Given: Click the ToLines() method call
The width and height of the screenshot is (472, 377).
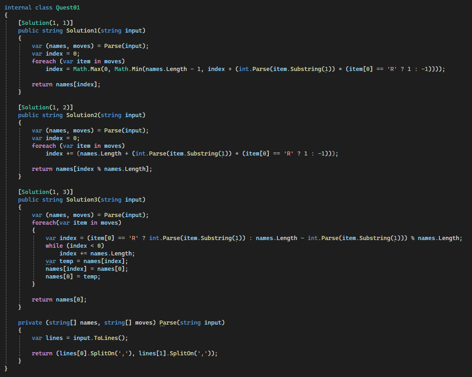Looking at the screenshot, I should click(111, 338).
